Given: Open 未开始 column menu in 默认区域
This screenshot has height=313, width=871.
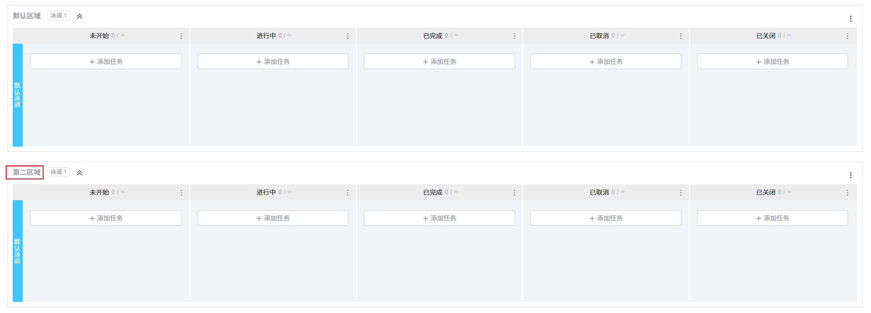Looking at the screenshot, I should (181, 36).
